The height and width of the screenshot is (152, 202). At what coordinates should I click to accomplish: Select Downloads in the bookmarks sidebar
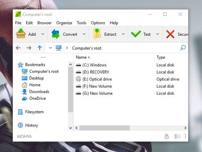coord(39,92)
